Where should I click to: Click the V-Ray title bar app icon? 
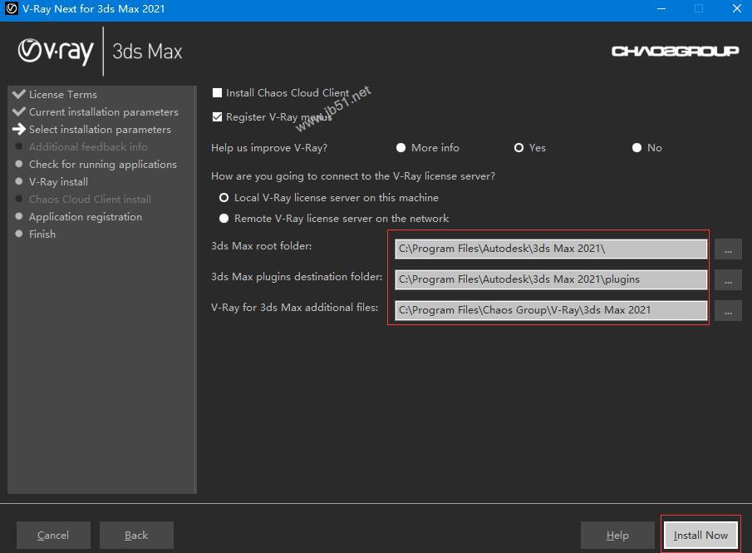coord(12,9)
